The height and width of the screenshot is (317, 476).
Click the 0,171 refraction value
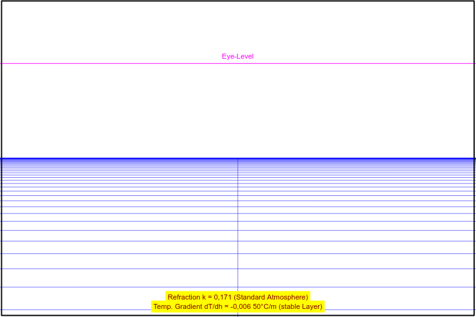tap(222, 297)
